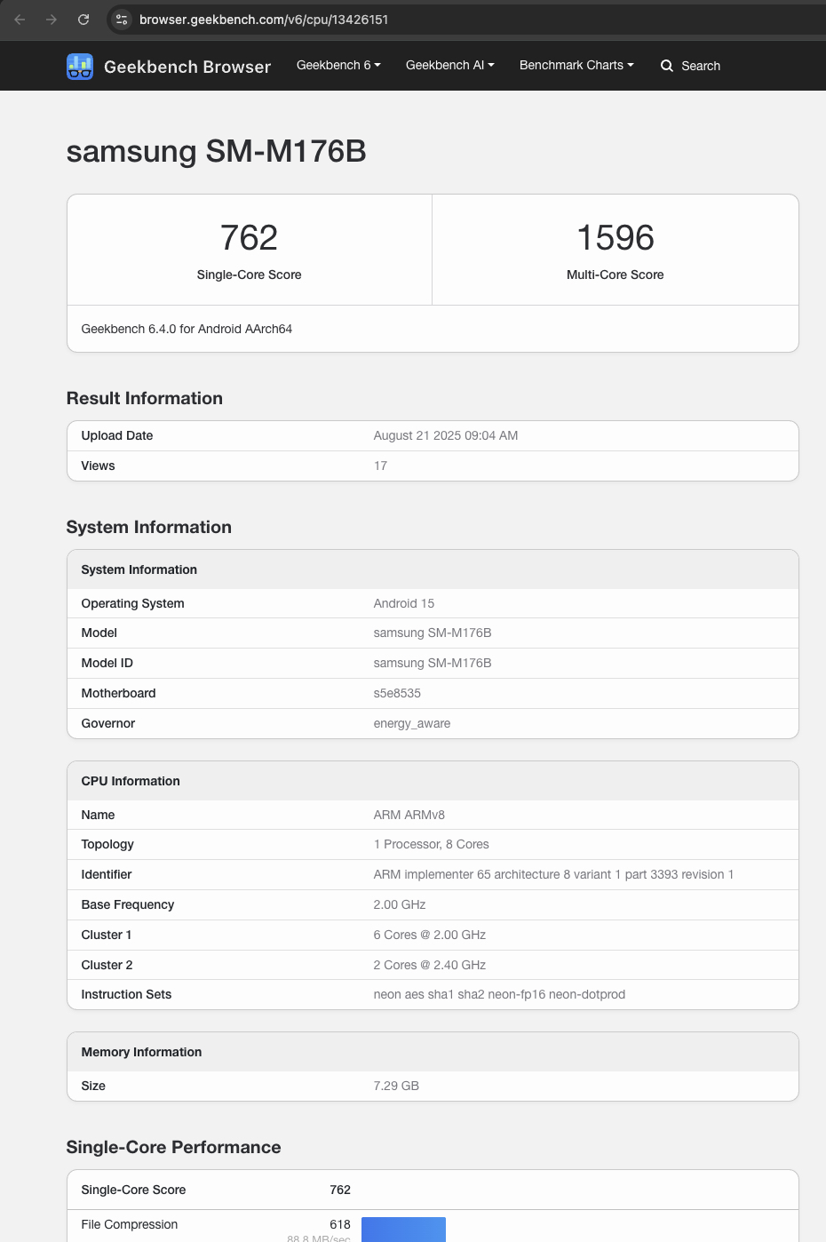The image size is (826, 1242).
Task: Click the Geekbench Browser logo icon
Action: (80, 66)
